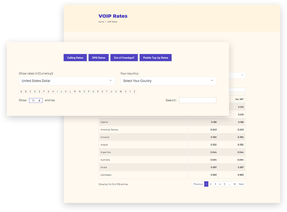The width and height of the screenshot is (287, 212).
Task: Filter countries by letter A
Action: tap(21, 91)
